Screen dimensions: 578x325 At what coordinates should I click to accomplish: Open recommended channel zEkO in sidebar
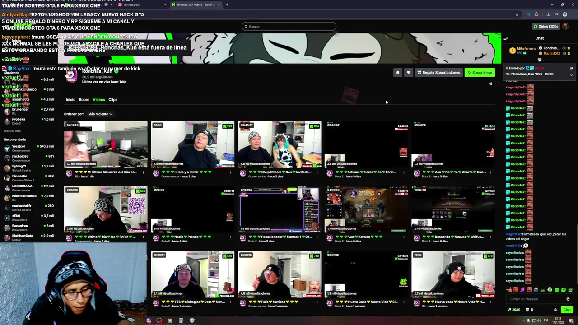click(28, 218)
